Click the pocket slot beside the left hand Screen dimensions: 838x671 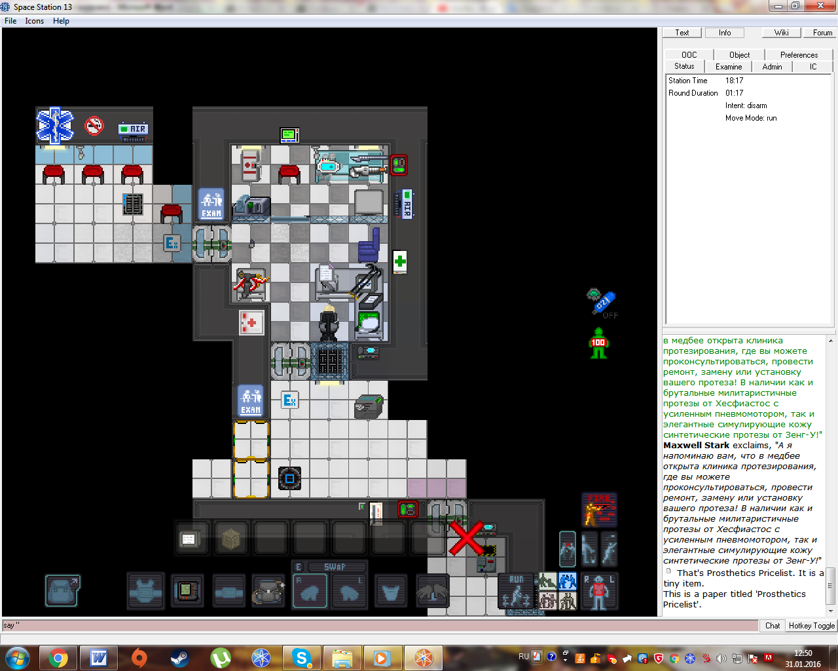pyautogui.click(x=391, y=590)
